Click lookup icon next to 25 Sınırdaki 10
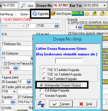 (x=29, y=82)
